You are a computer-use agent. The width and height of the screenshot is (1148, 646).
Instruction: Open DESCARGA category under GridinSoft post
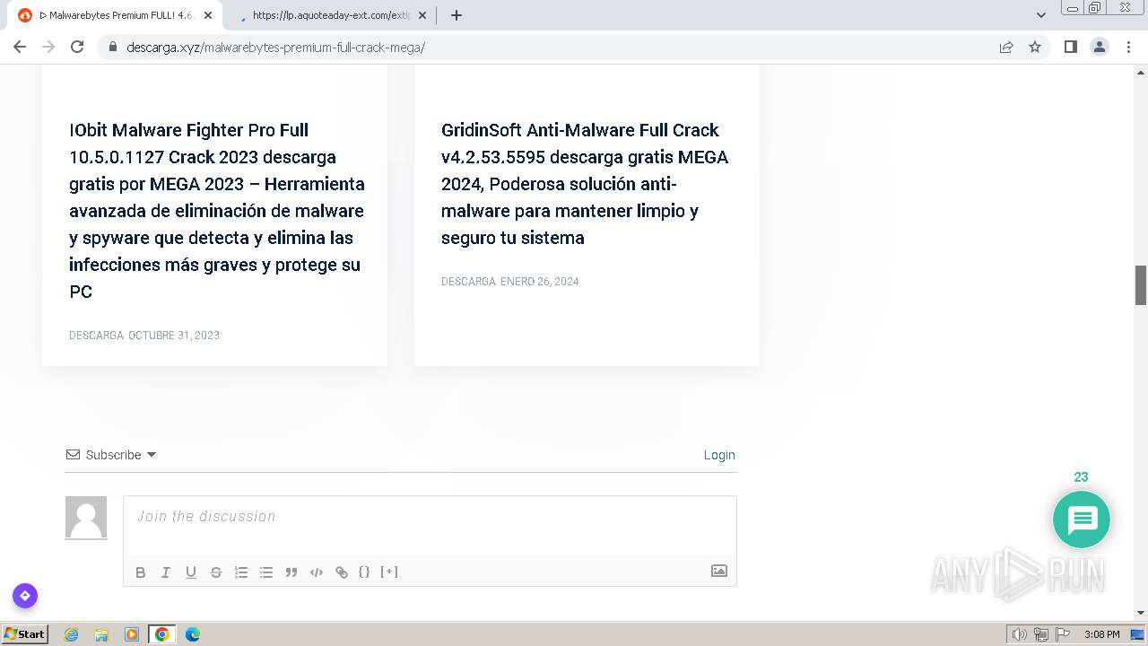coord(468,282)
